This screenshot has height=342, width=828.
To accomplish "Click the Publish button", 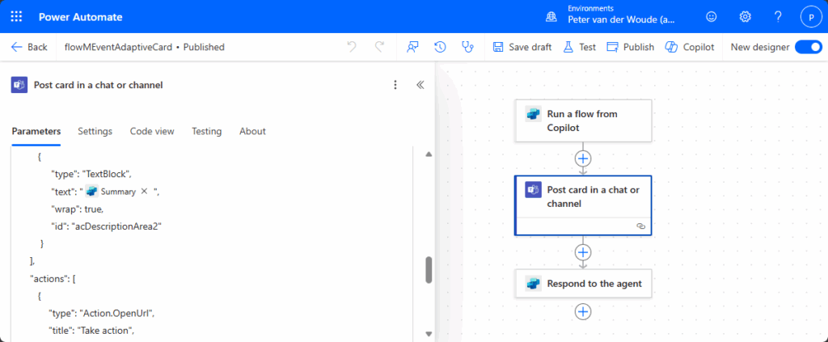I will pos(630,47).
